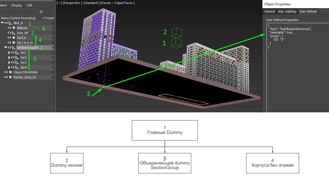Freeze Ramka_Zona_01 using its snowflake icon
Viewport: 329px width, 185px height.
[53, 77]
